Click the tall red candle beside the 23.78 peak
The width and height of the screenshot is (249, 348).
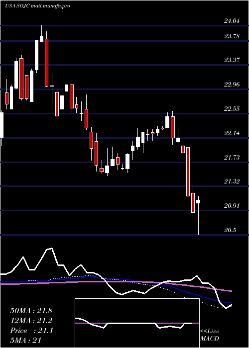click(x=46, y=62)
